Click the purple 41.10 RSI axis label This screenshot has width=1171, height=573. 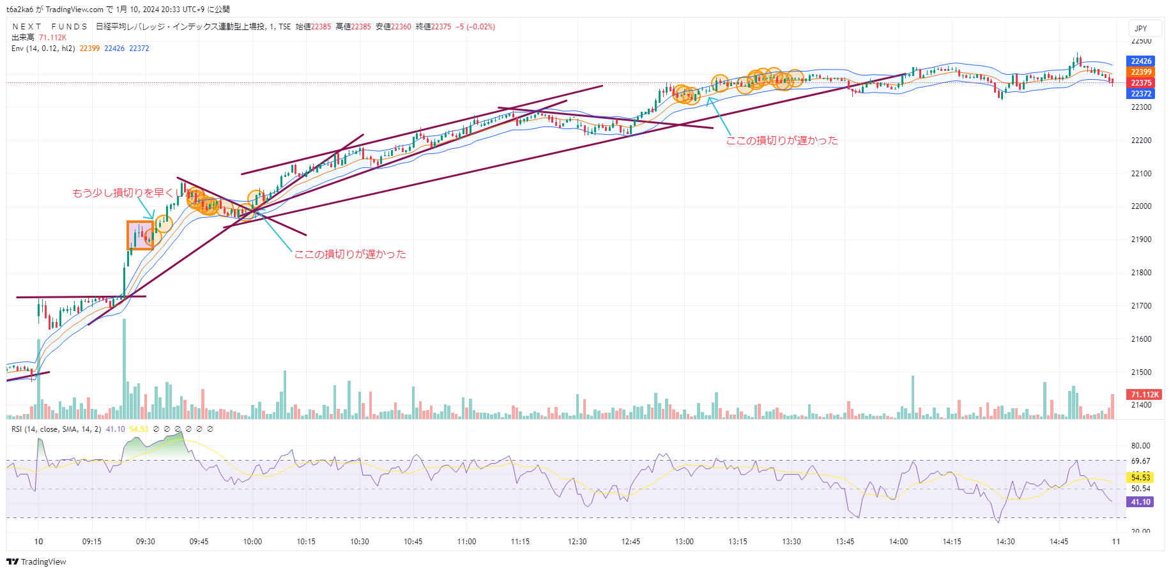(x=1140, y=502)
